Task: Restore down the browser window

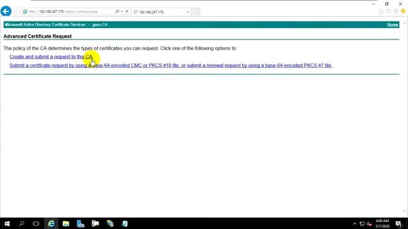Action: coord(387,4)
